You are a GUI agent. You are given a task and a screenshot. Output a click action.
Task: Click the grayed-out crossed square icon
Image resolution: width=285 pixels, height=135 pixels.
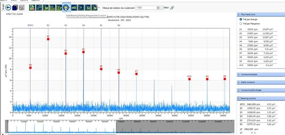[22, 7]
